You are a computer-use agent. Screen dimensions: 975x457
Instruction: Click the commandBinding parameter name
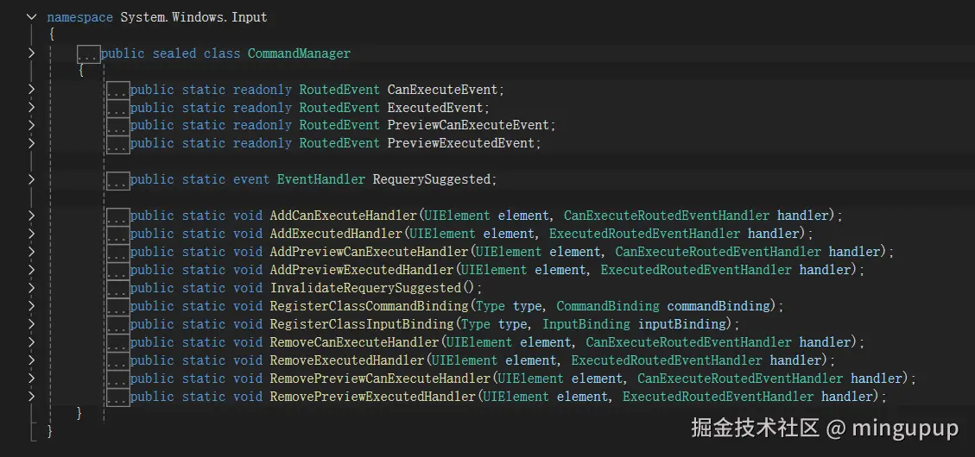(x=719, y=306)
